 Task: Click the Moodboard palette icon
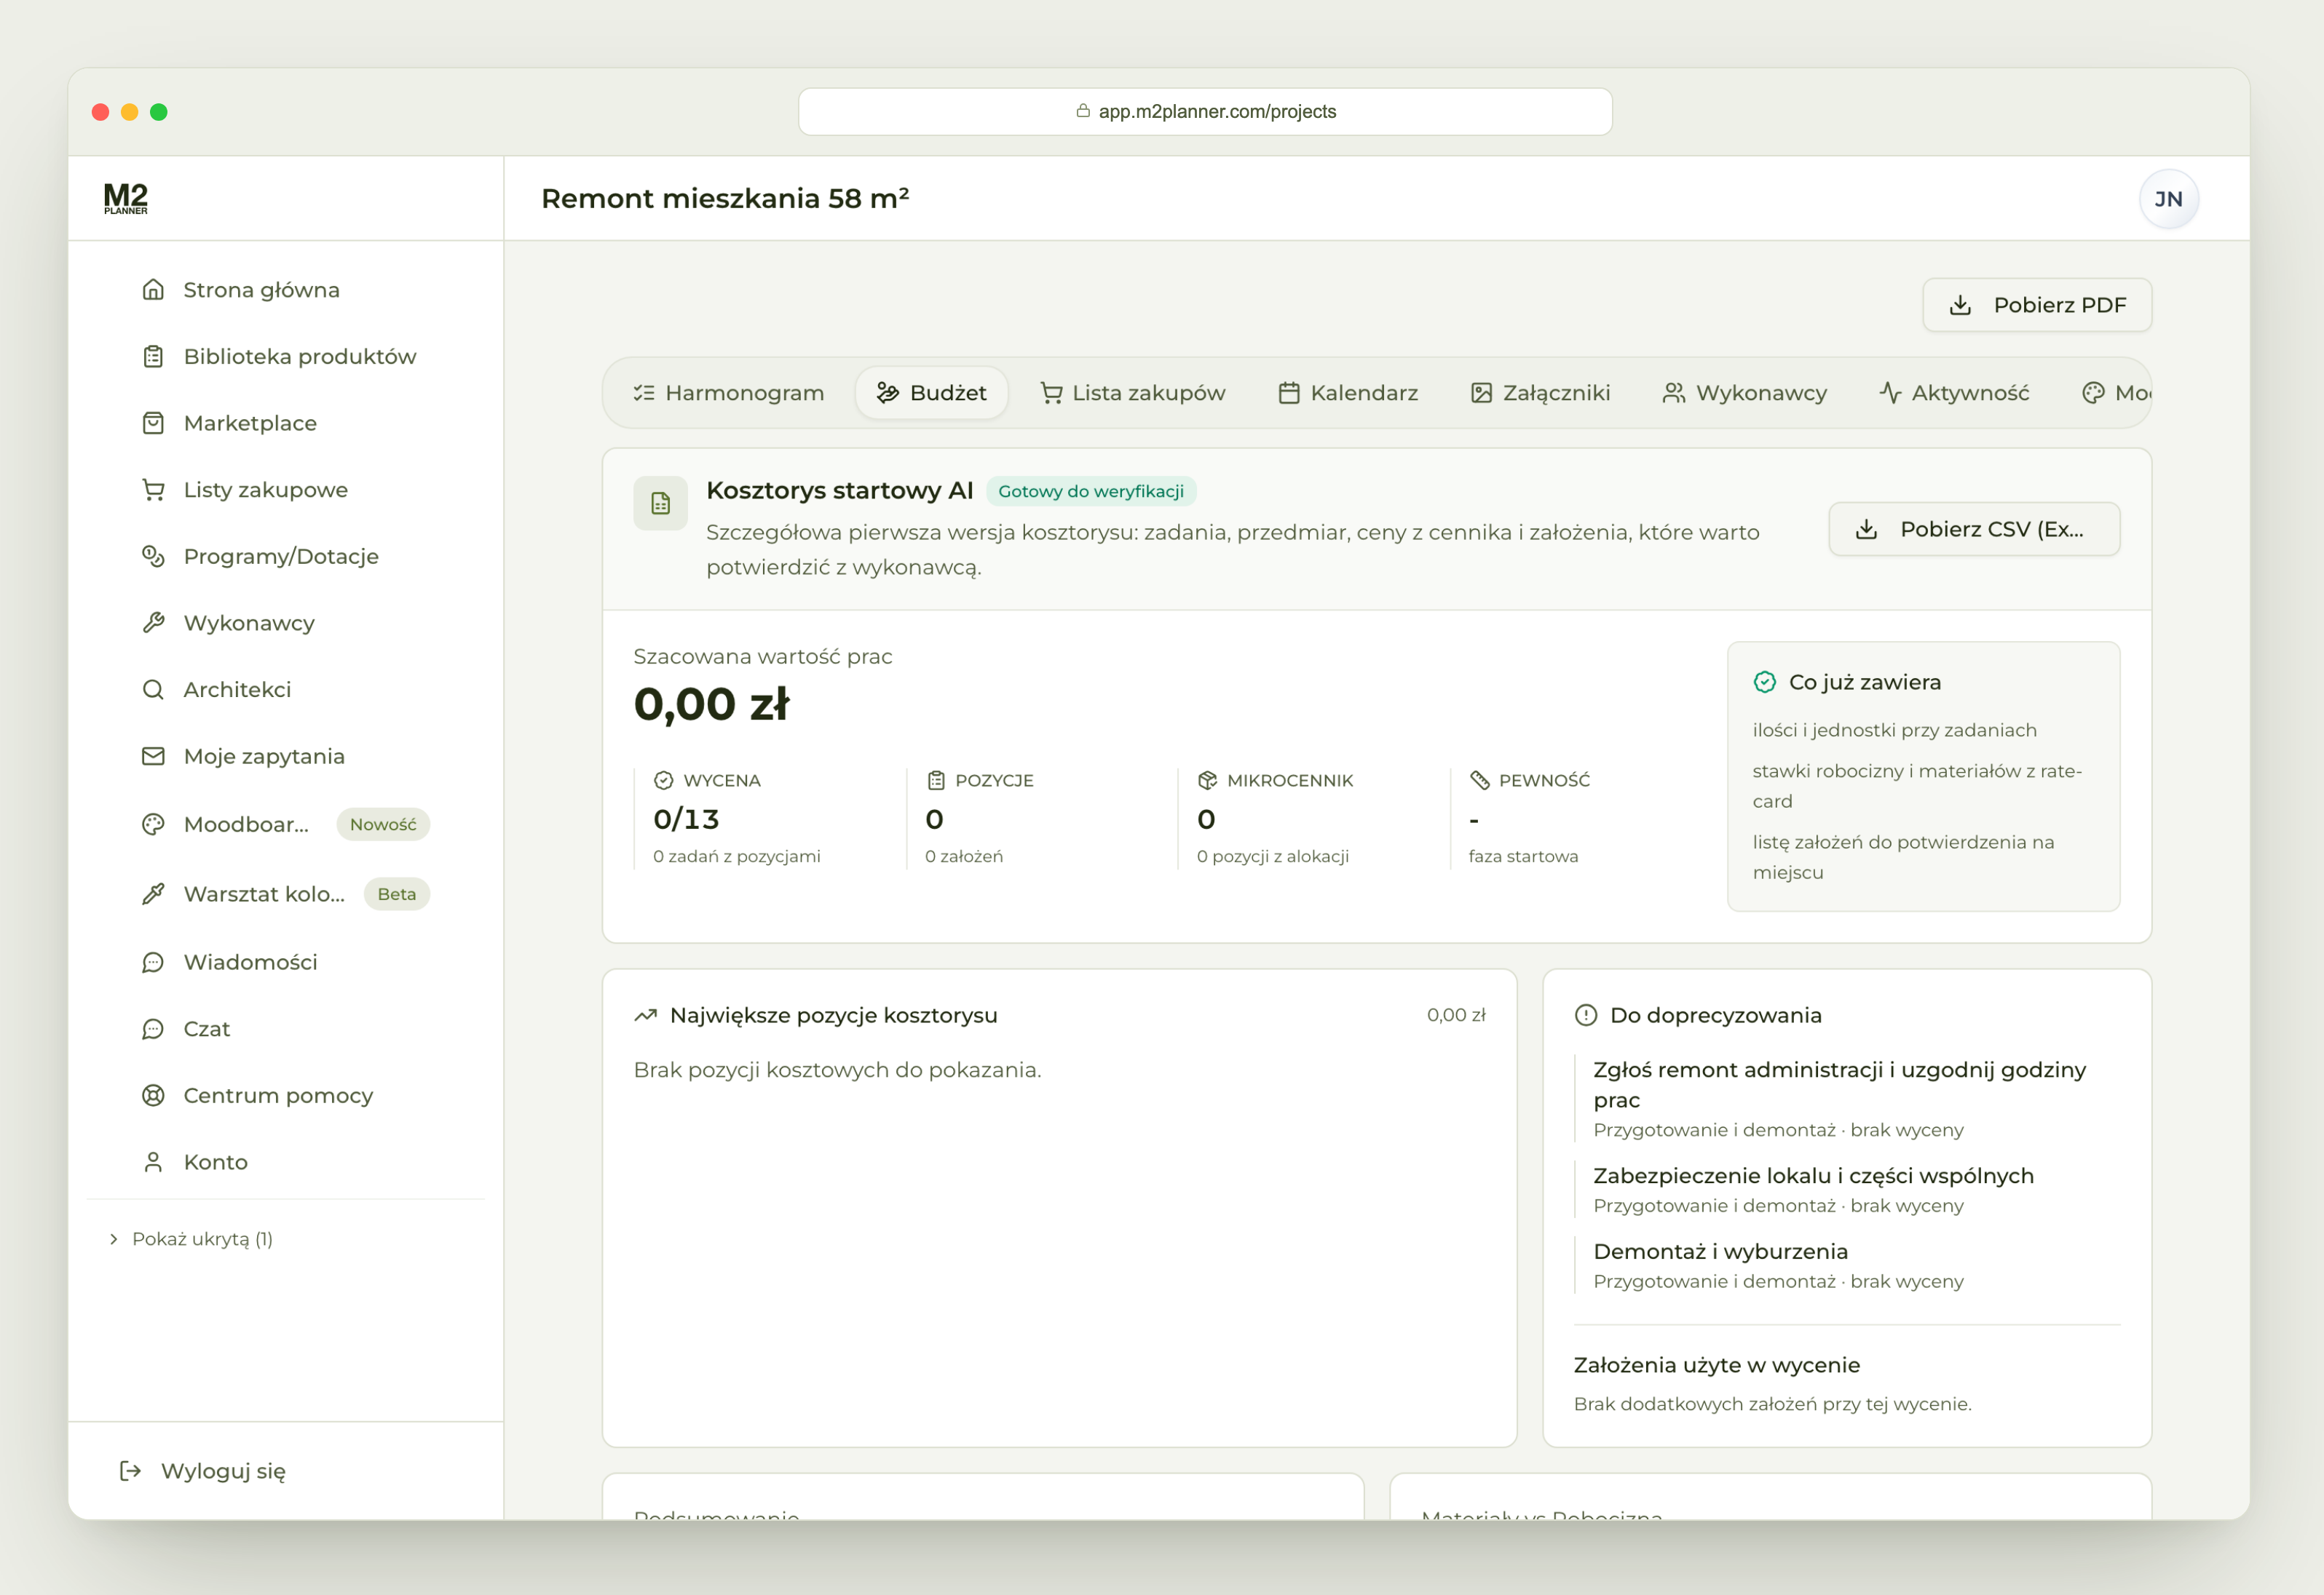[x=153, y=824]
